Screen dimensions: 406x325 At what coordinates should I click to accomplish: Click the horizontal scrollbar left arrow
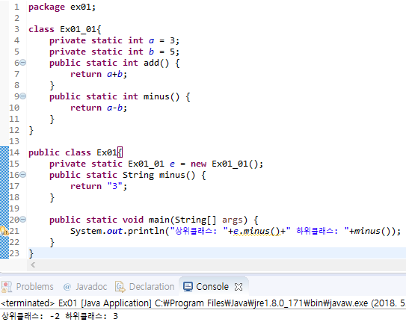(33, 264)
